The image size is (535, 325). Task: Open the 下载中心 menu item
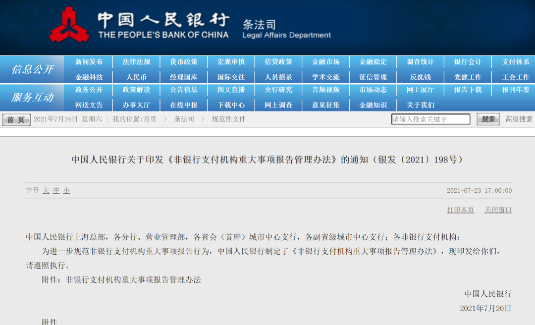pyautogui.click(x=231, y=105)
